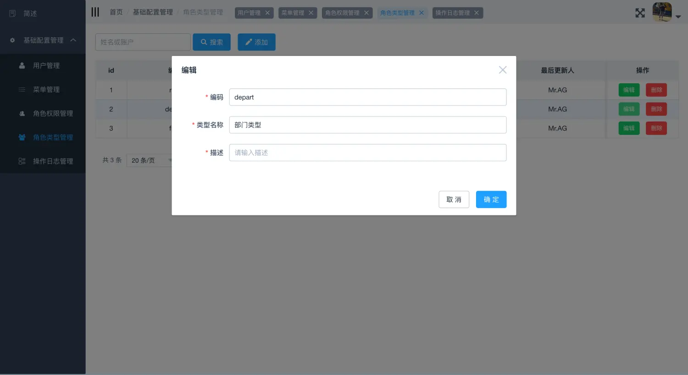Click the sidebar collapse hamburger icon

point(95,12)
